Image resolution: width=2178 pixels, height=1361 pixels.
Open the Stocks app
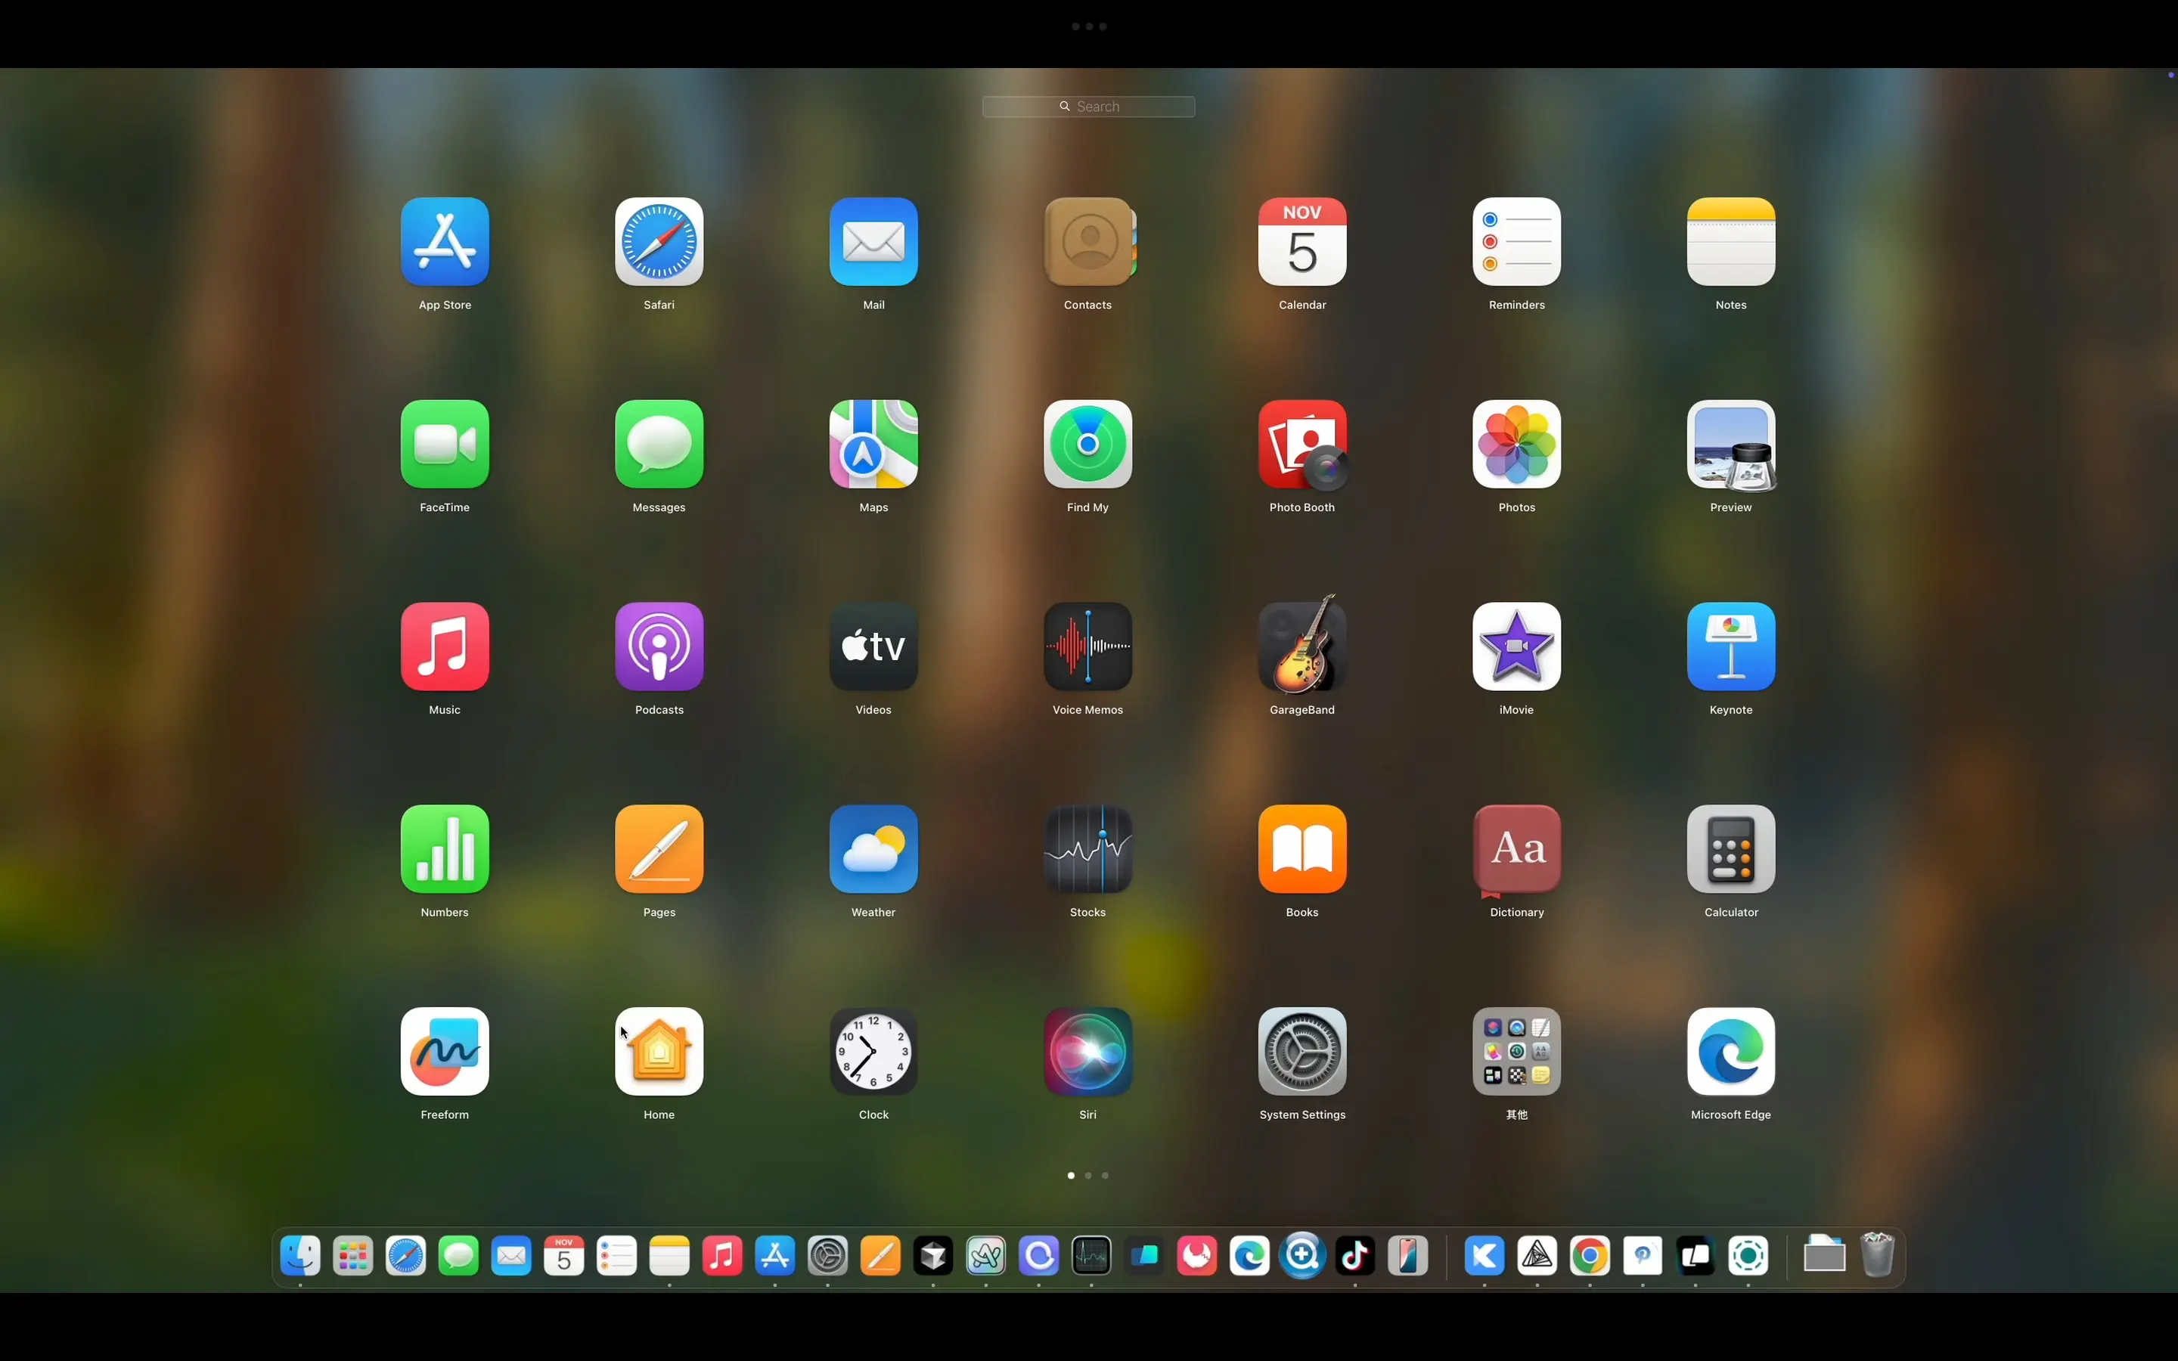(x=1087, y=849)
